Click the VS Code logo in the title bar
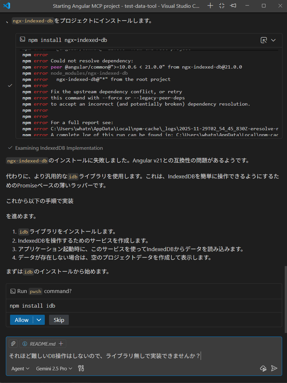 (7, 6)
